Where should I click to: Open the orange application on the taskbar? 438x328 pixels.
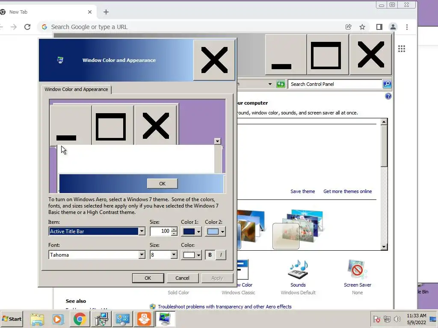point(144,319)
